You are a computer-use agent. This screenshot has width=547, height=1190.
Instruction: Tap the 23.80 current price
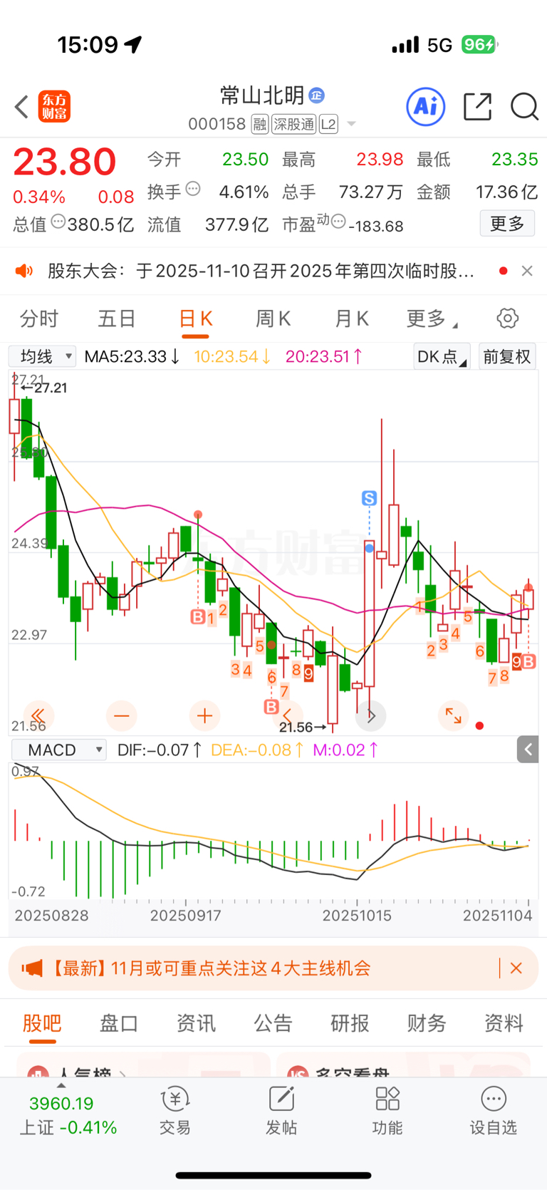point(64,161)
